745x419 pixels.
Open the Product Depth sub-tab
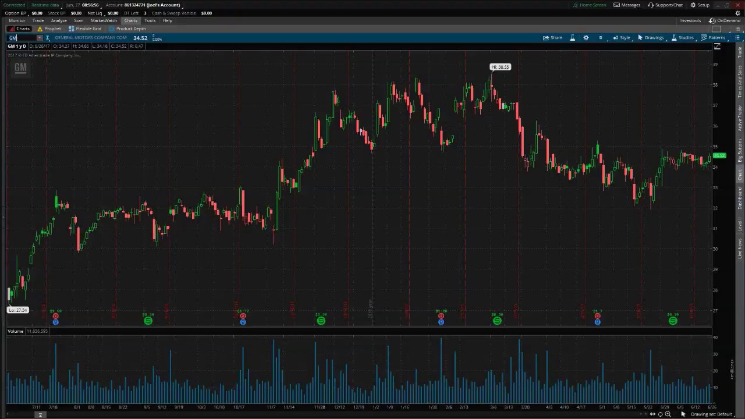(127, 29)
